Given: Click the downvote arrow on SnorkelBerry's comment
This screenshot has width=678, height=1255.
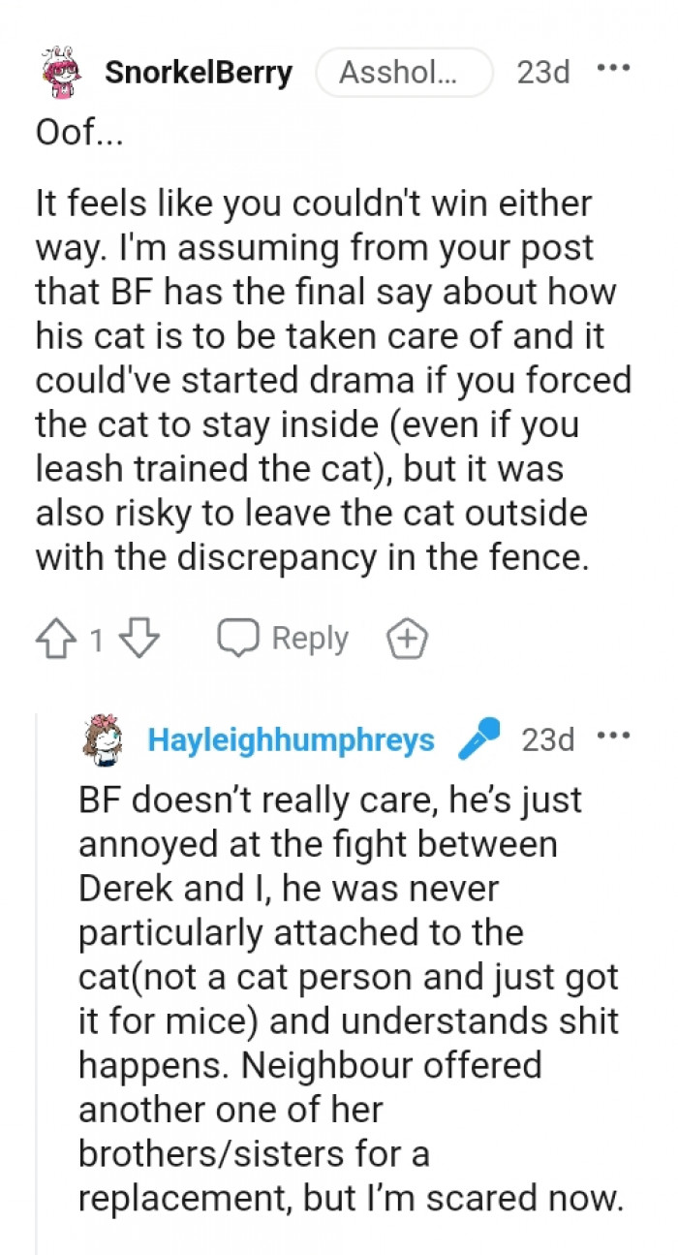Looking at the screenshot, I should click(x=139, y=638).
